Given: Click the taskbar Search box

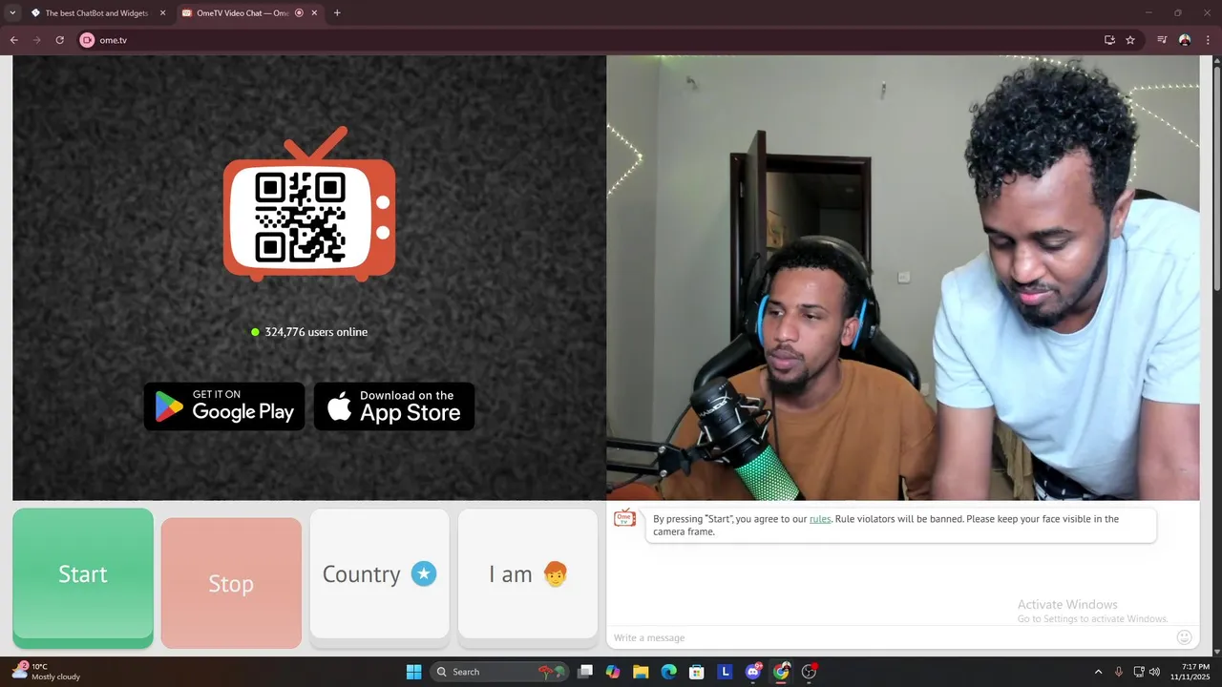Looking at the screenshot, I should tap(497, 672).
